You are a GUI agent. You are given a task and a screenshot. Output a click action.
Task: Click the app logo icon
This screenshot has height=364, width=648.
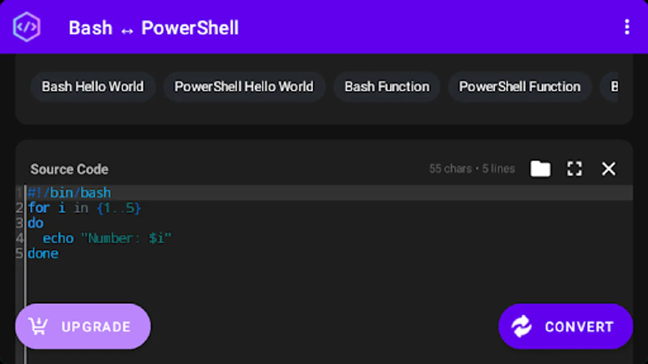(x=27, y=27)
